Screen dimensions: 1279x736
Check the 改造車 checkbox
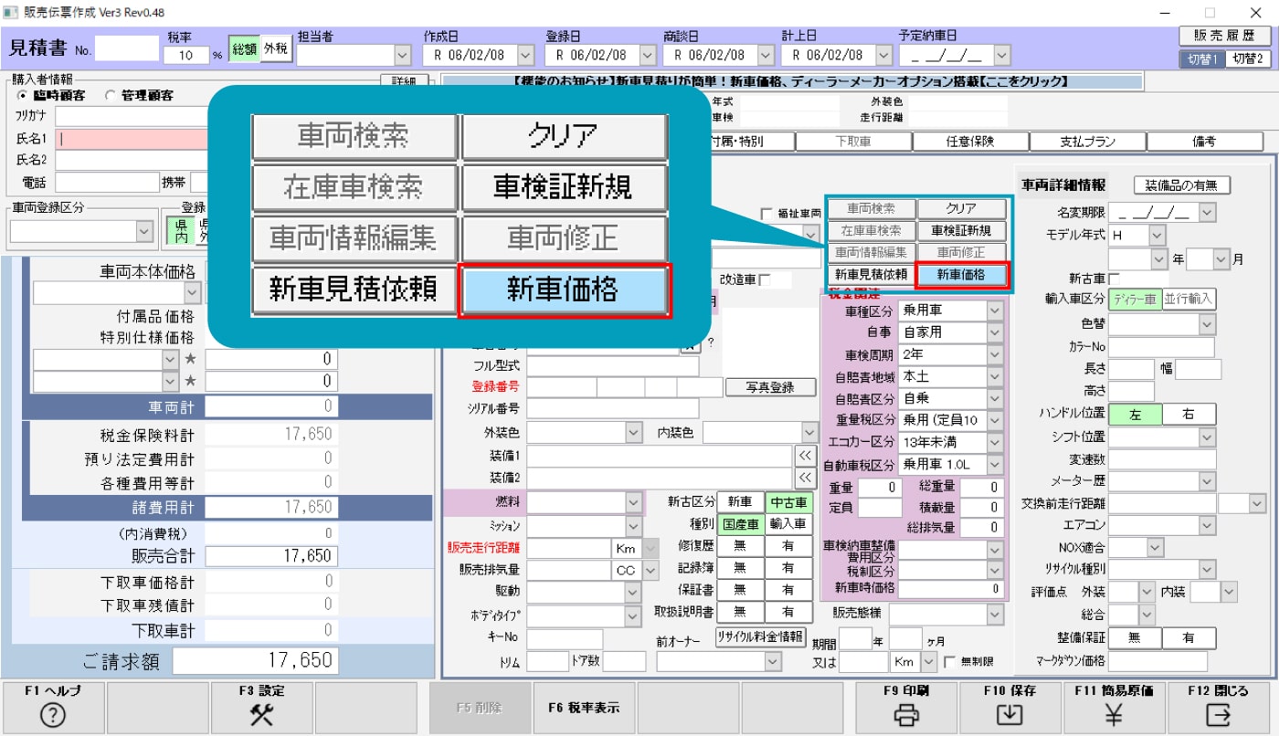coord(765,279)
